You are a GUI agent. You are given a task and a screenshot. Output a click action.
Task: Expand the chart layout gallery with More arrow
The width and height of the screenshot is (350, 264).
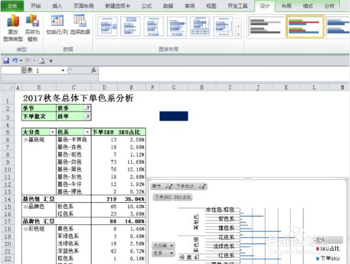tap(238, 35)
